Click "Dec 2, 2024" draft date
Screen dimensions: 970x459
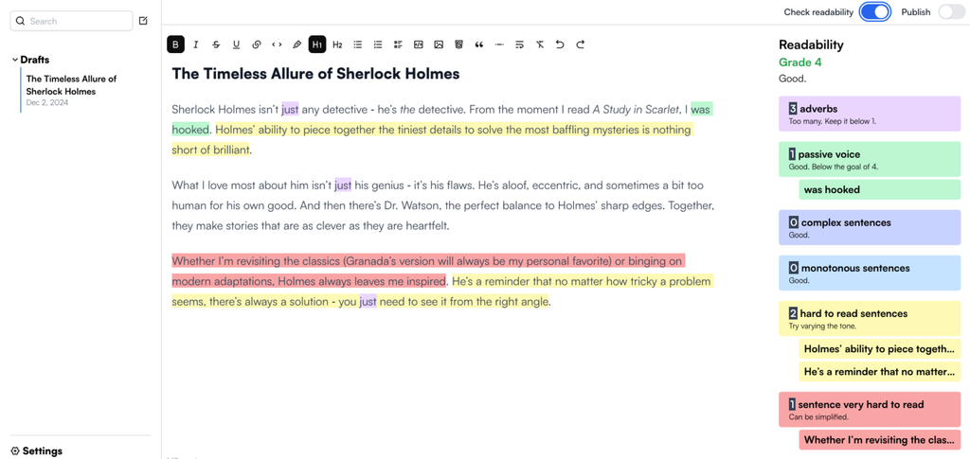pyautogui.click(x=47, y=102)
